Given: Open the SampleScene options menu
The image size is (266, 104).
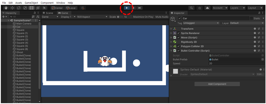Looking at the screenshot, I should (x=36, y=20).
